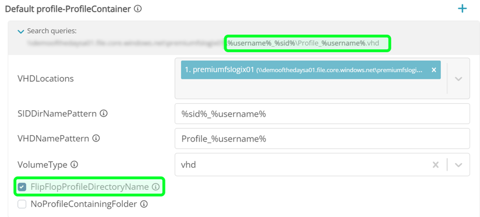Remove premiumfslogix01 from VHDLocations
The width and height of the screenshot is (480, 217).
[x=433, y=70]
